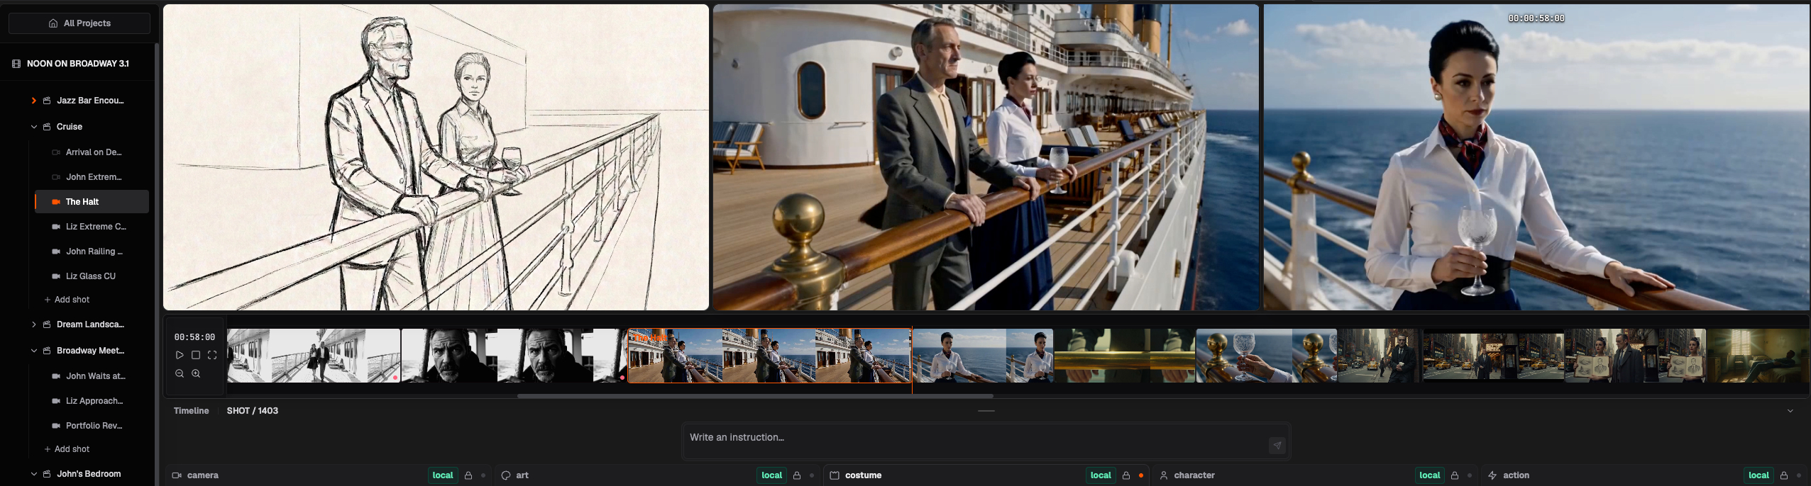
Task: Click Add shot under Cruise
Action: tap(67, 300)
